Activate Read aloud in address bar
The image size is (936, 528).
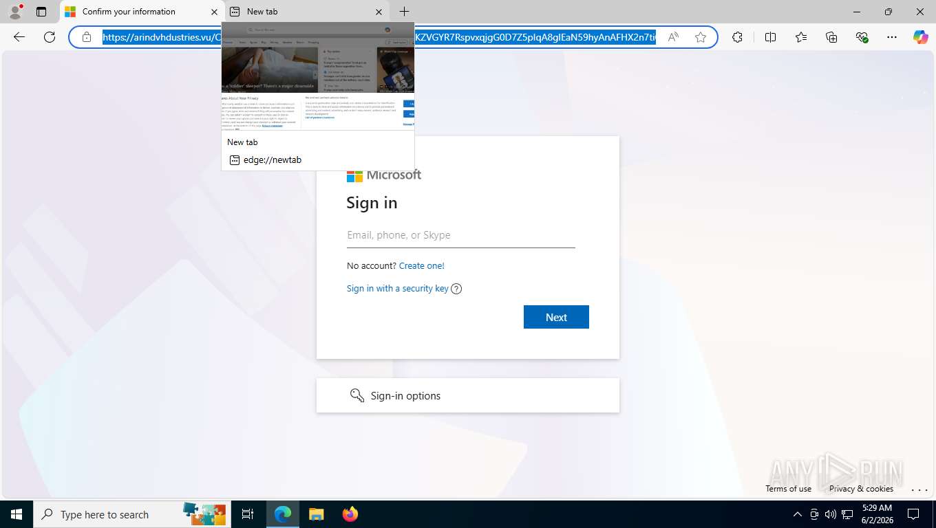click(673, 37)
